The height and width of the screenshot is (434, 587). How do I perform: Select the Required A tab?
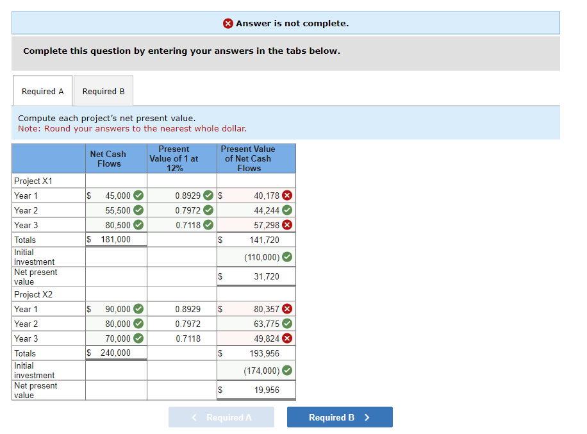(43, 91)
